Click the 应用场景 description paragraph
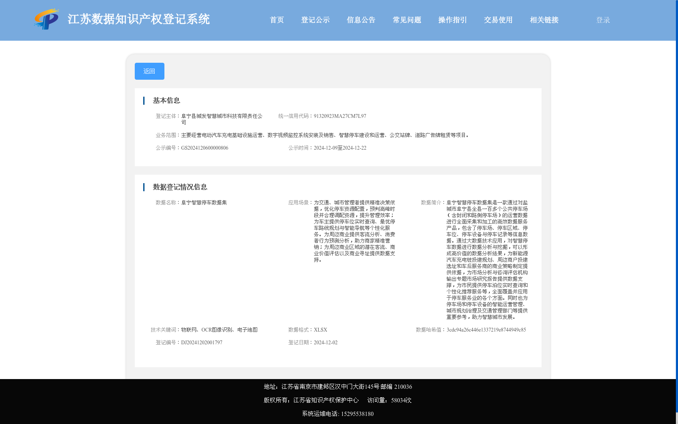The height and width of the screenshot is (424, 678). point(355,231)
